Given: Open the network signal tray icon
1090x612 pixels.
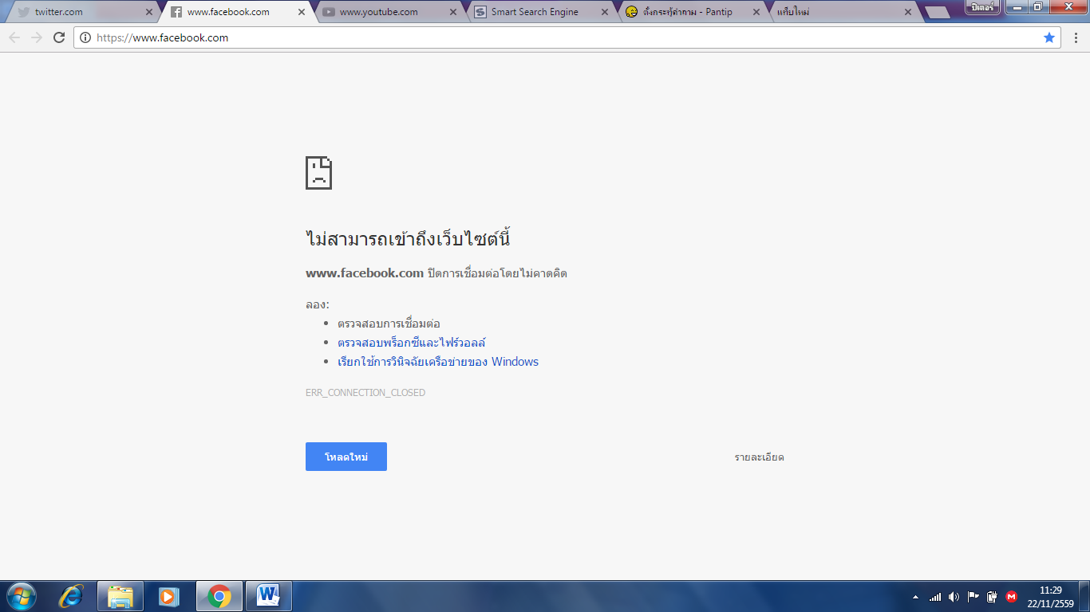Looking at the screenshot, I should point(935,596).
